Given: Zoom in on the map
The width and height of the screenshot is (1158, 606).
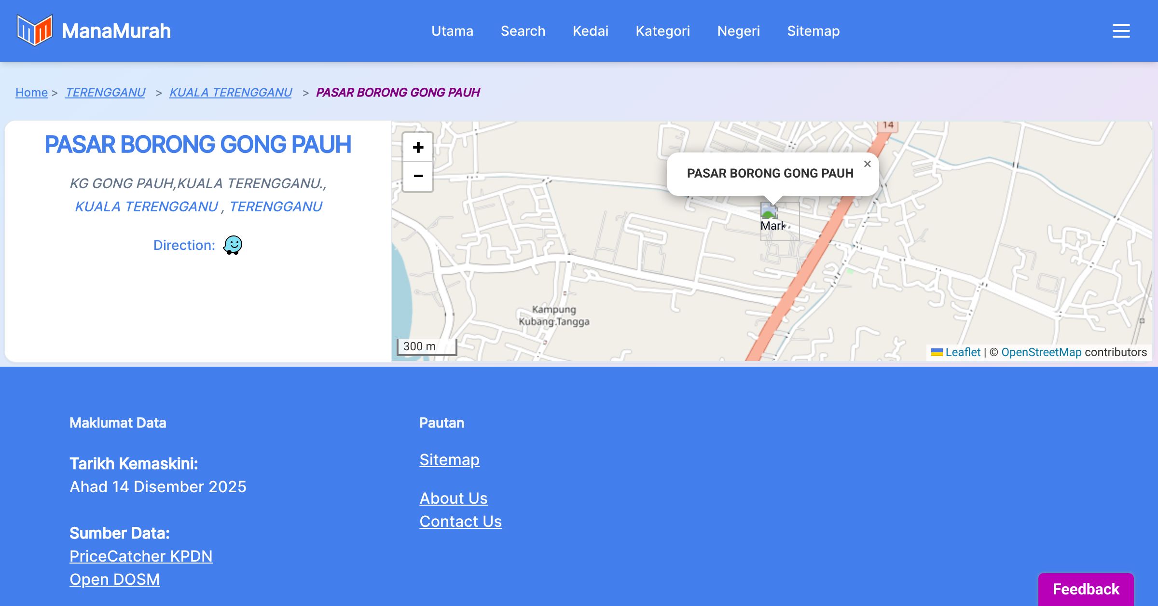Looking at the screenshot, I should [418, 147].
